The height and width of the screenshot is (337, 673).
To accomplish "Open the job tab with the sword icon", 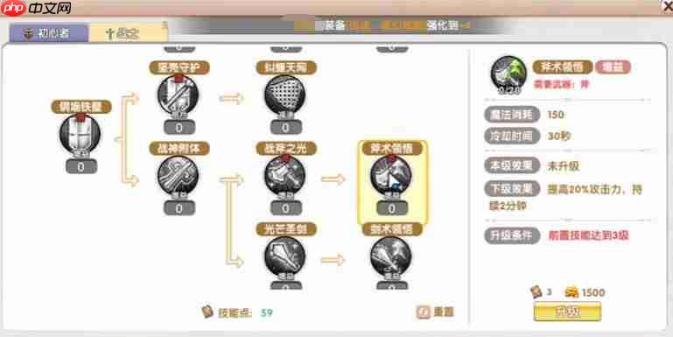I will [x=128, y=33].
